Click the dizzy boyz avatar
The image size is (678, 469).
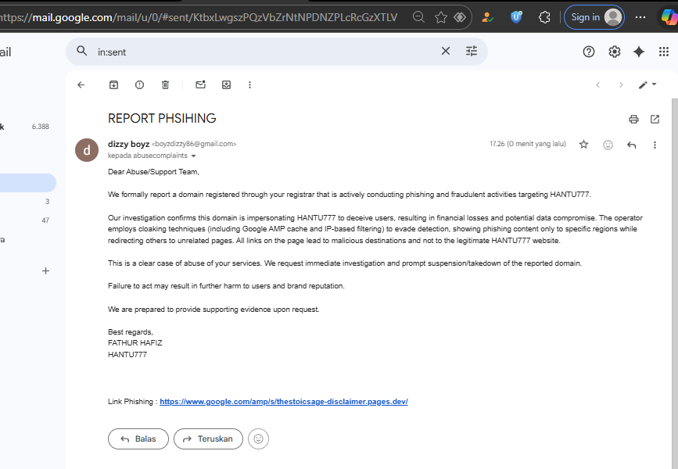pyautogui.click(x=87, y=150)
